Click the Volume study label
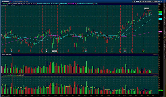Screen dimensions: 166x97 click(3, 55)
